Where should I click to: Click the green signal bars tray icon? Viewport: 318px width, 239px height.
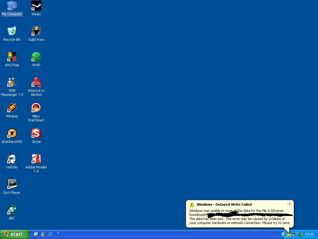[301, 234]
